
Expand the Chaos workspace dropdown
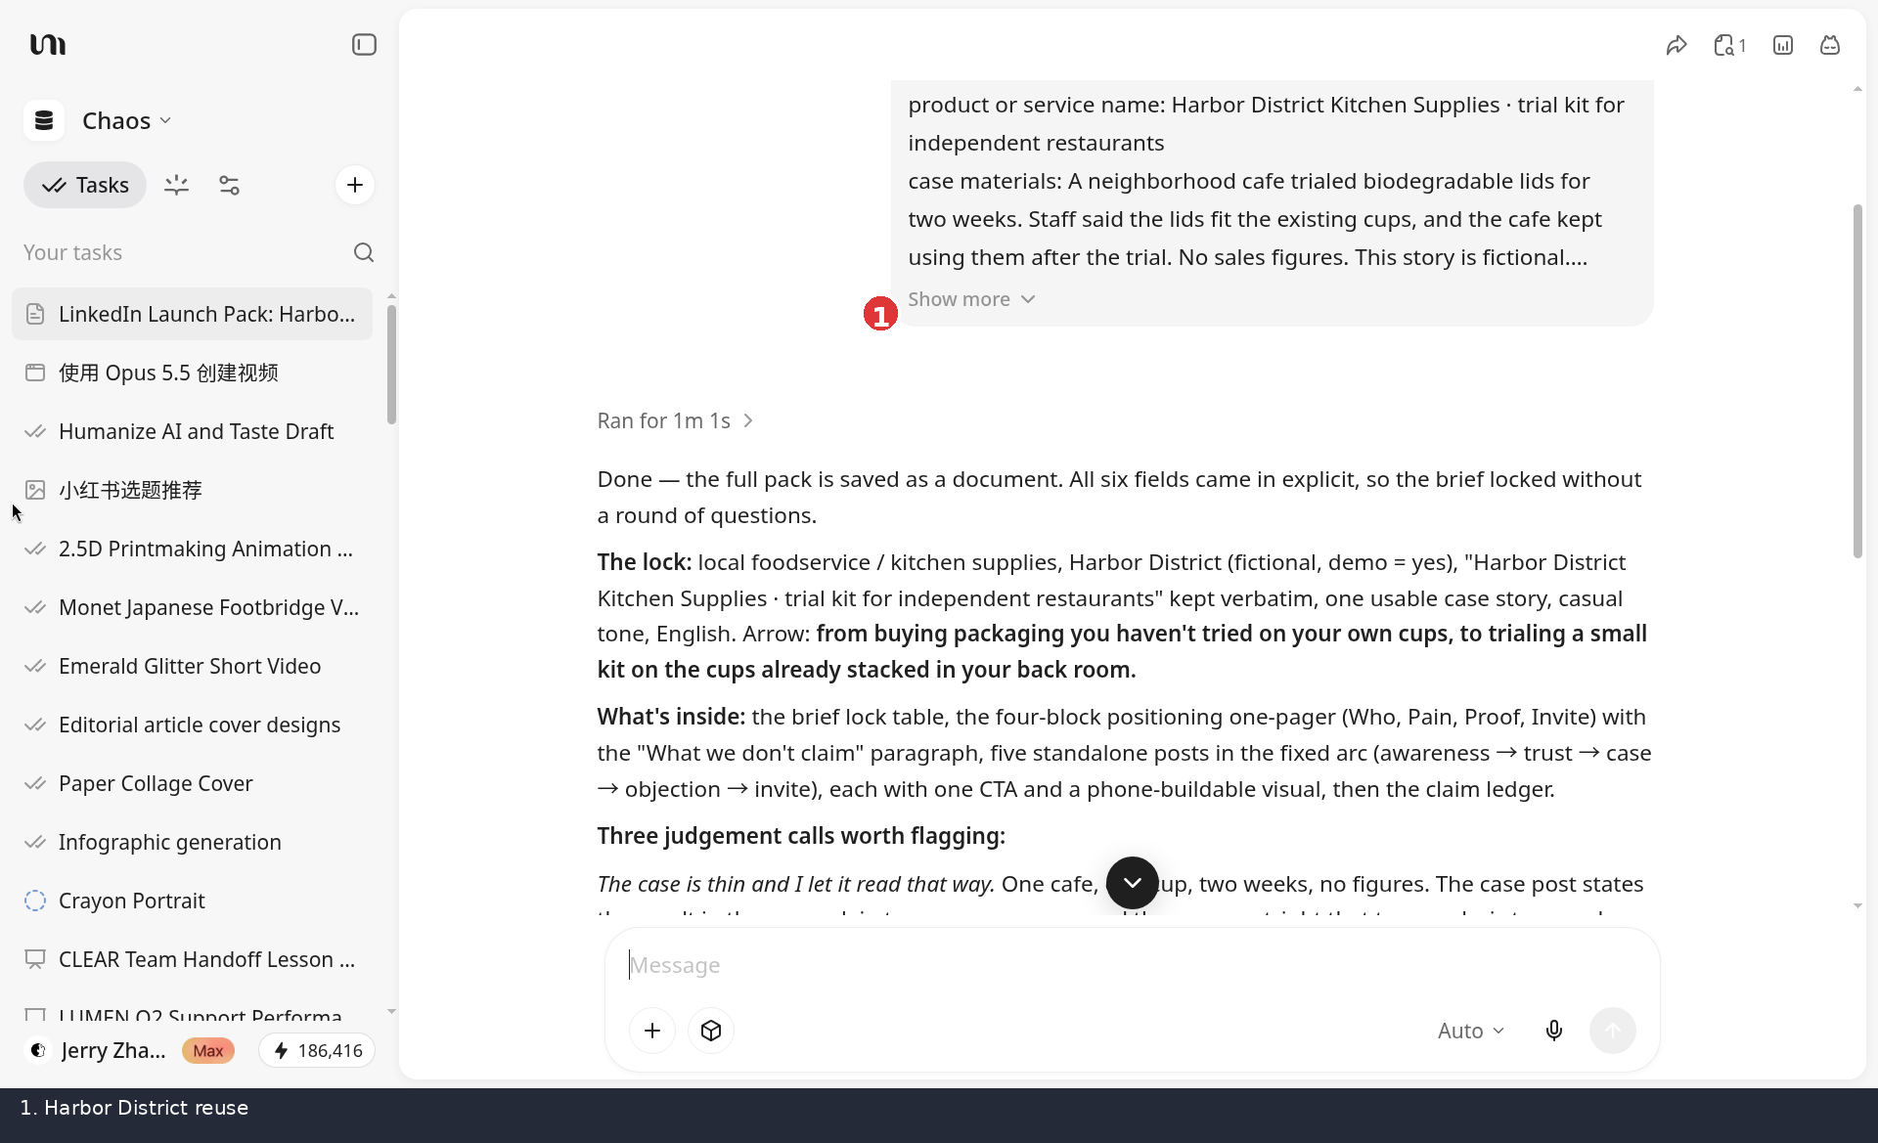click(126, 120)
